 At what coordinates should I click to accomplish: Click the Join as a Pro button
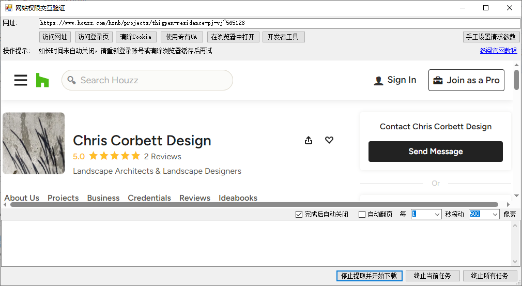coord(466,80)
